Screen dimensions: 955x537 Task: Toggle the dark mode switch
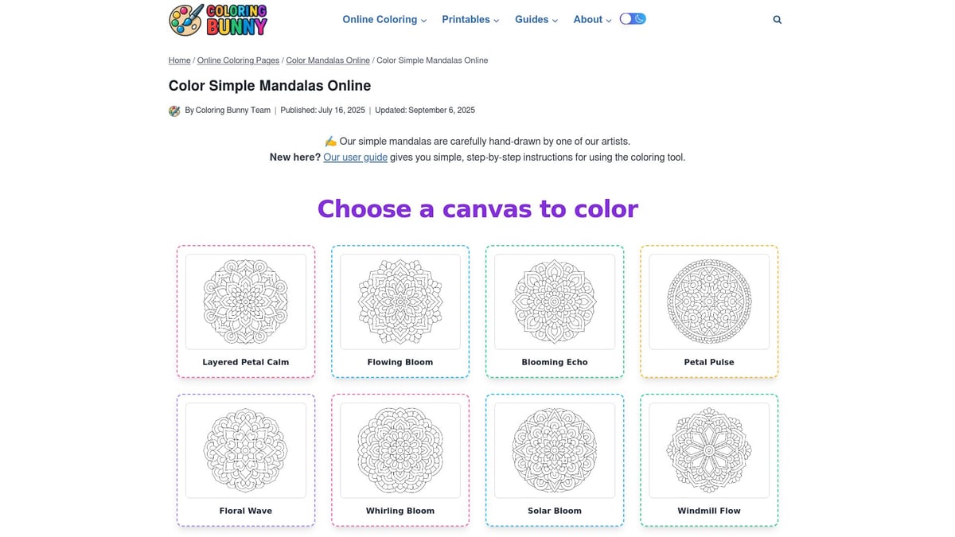click(x=633, y=18)
